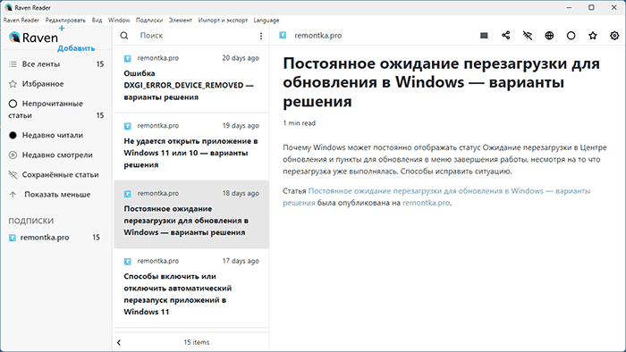Click the article view layout icon in toolbar

pos(484,36)
